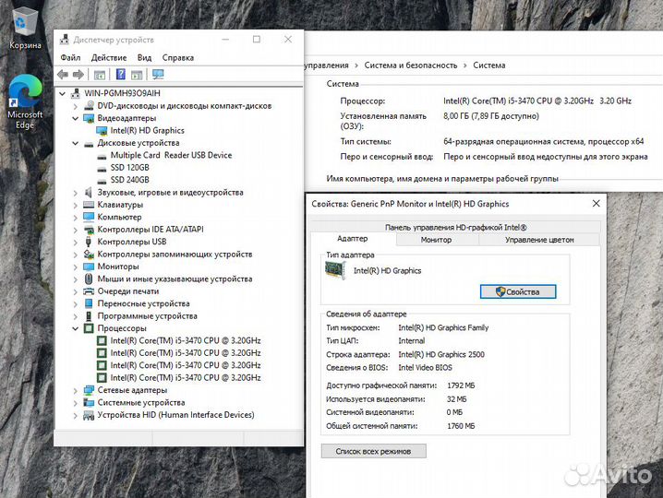The height and width of the screenshot is (498, 663).
Task: Select the SSD 120GB disk icon
Action: (x=102, y=168)
